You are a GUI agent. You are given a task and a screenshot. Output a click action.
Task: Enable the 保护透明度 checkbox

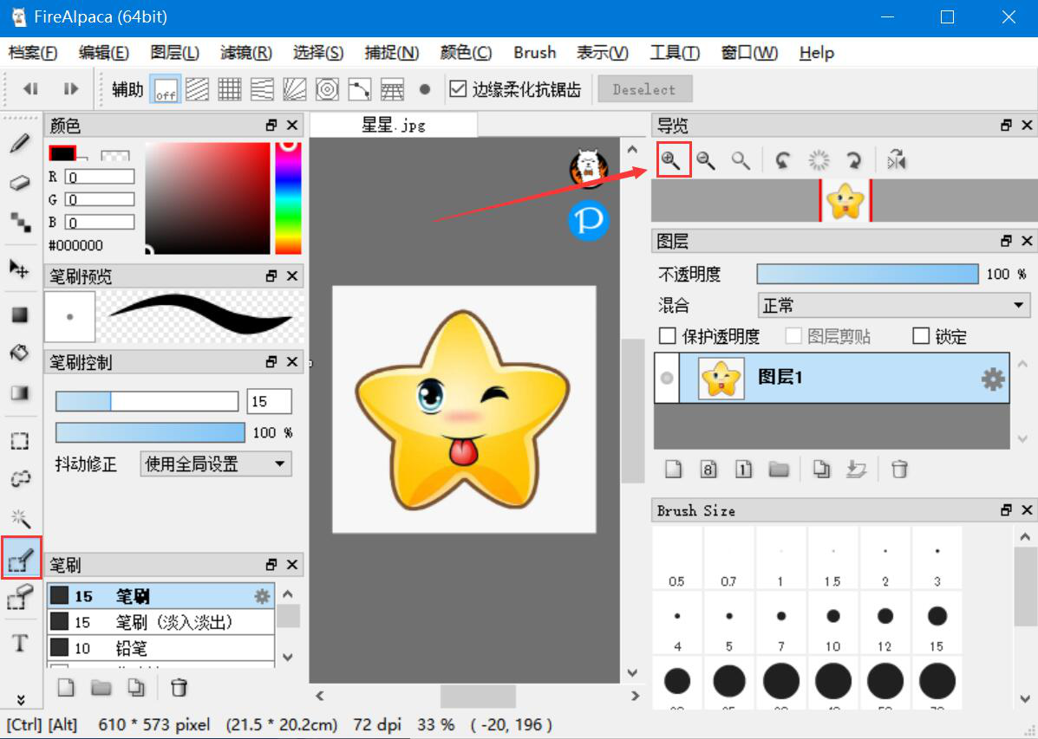(x=668, y=336)
